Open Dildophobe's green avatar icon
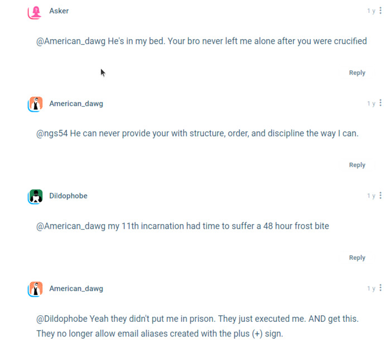This screenshot has height=356, width=385. pyautogui.click(x=35, y=196)
